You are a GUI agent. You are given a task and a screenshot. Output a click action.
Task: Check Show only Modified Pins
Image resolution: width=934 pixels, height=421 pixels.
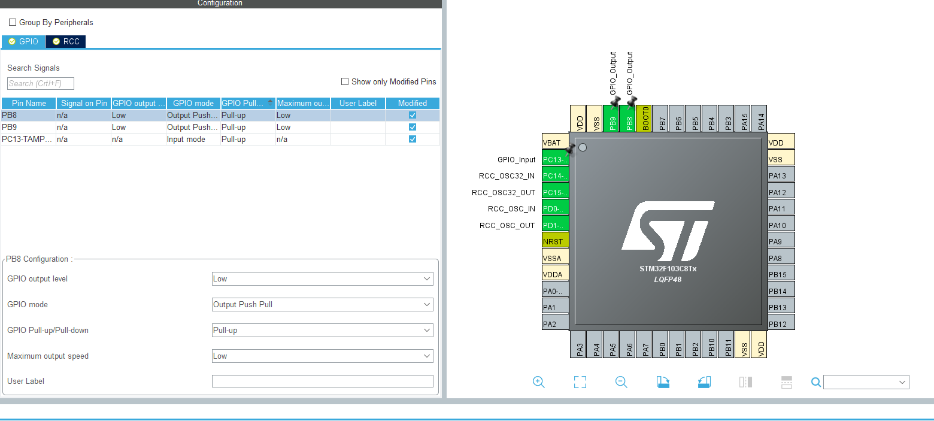[x=345, y=81]
